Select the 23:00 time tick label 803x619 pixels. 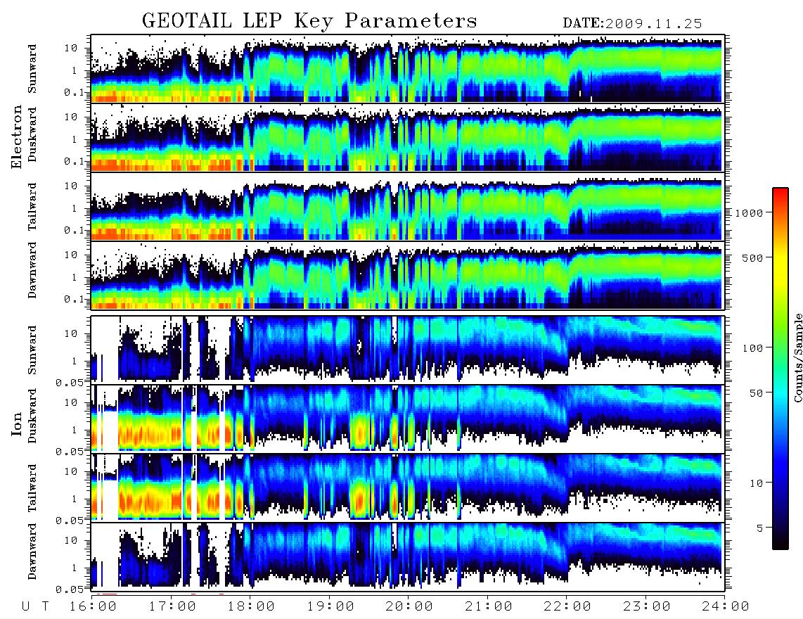647,606
